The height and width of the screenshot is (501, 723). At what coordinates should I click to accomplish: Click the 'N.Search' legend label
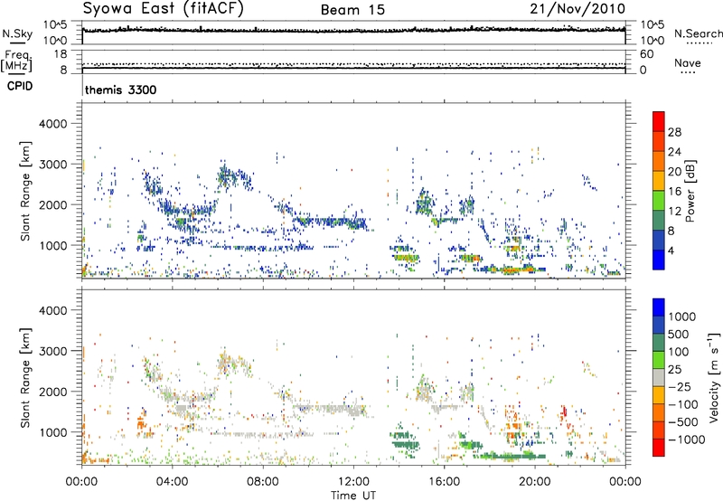coord(698,33)
